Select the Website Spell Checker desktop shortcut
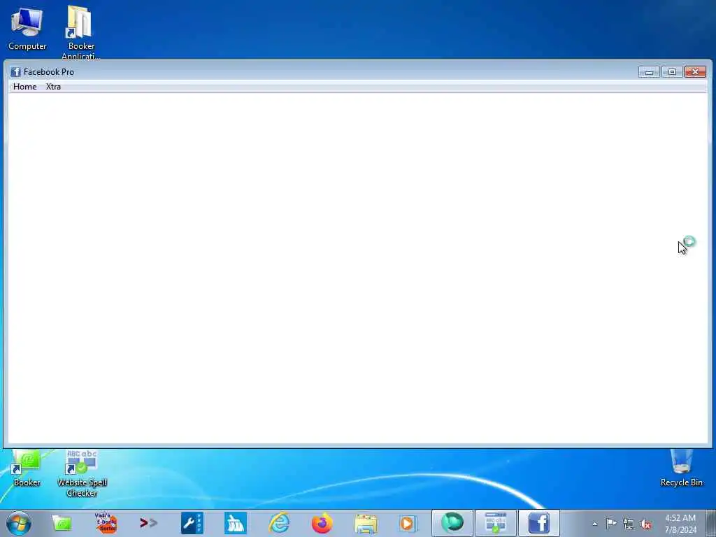 [82, 473]
